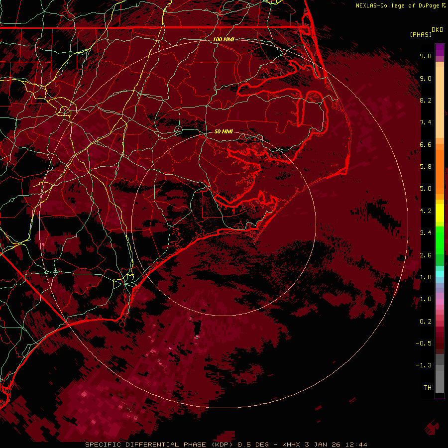This screenshot has width=448, height=448.
Task: Click the -1.3 scale label
Action: 424,365
